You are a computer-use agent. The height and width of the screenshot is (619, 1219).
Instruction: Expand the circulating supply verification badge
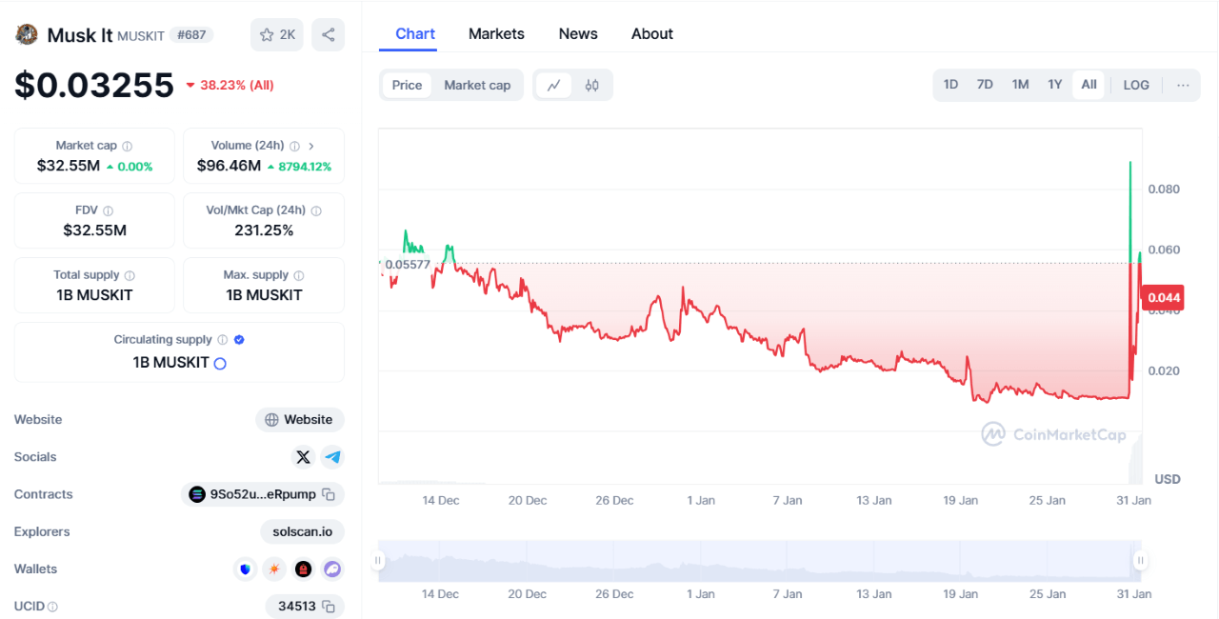point(238,339)
